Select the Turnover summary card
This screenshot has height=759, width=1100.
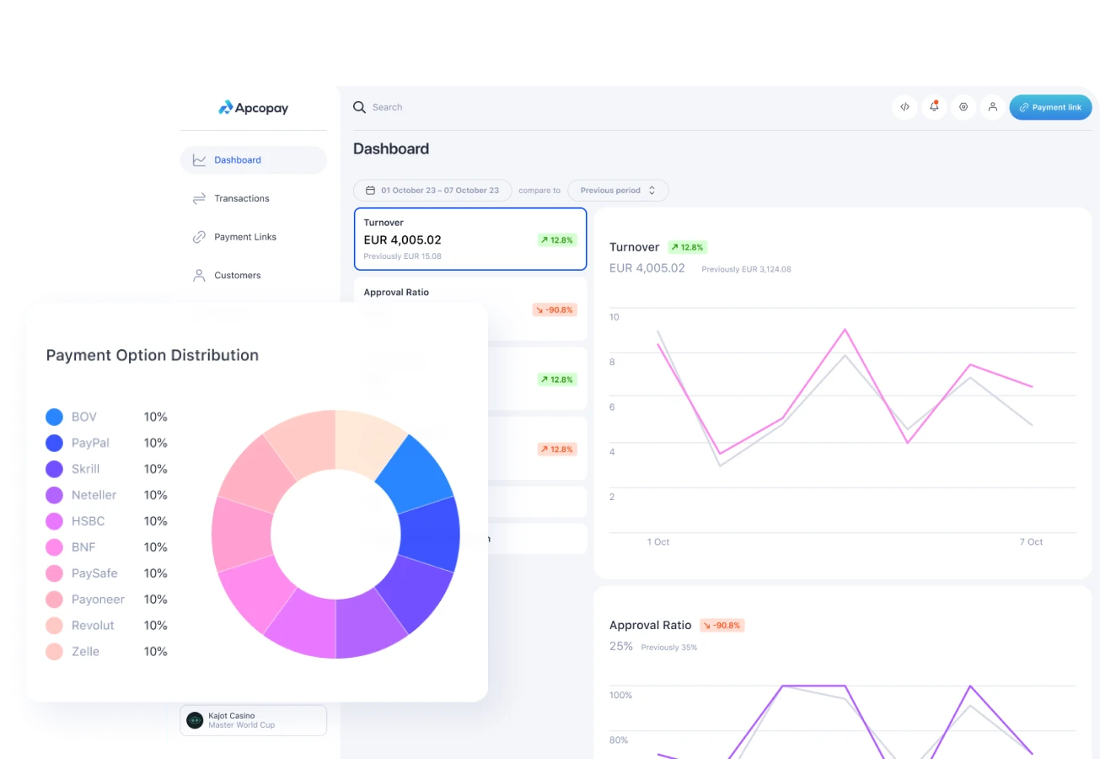pos(470,239)
